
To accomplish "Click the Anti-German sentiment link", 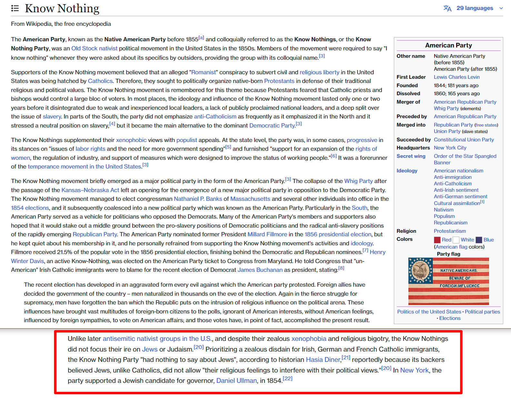I will 460,197.
